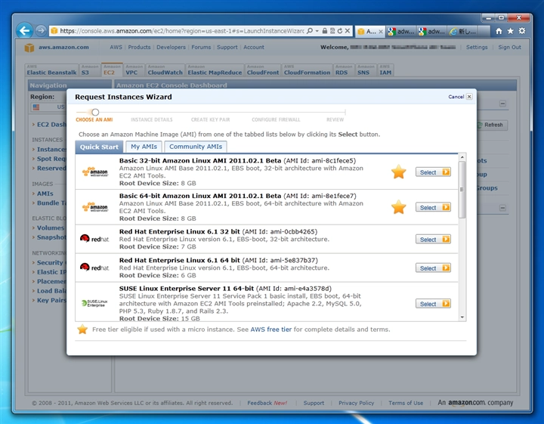The image size is (544, 424).
Task: Open the Privacy Policy footer link
Action: (356, 403)
